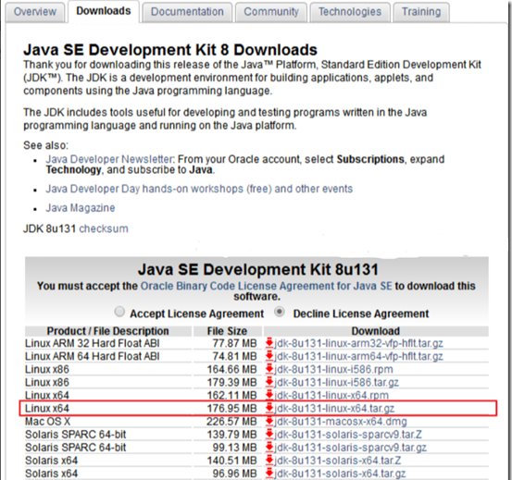Click the Download column header
512x480 pixels.
click(376, 331)
